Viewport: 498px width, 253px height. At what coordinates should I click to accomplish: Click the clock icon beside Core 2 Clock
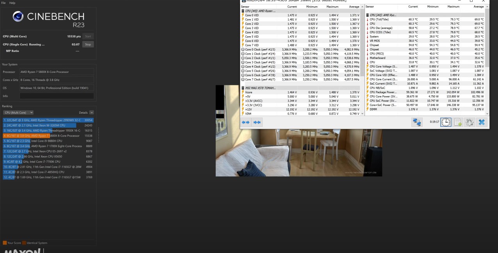click(243, 58)
